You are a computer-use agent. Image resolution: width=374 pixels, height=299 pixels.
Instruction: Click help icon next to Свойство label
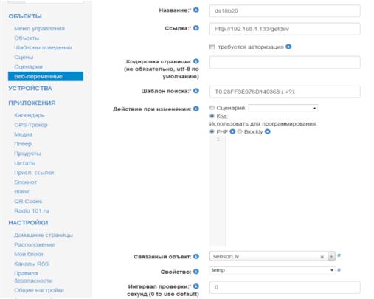(x=196, y=272)
